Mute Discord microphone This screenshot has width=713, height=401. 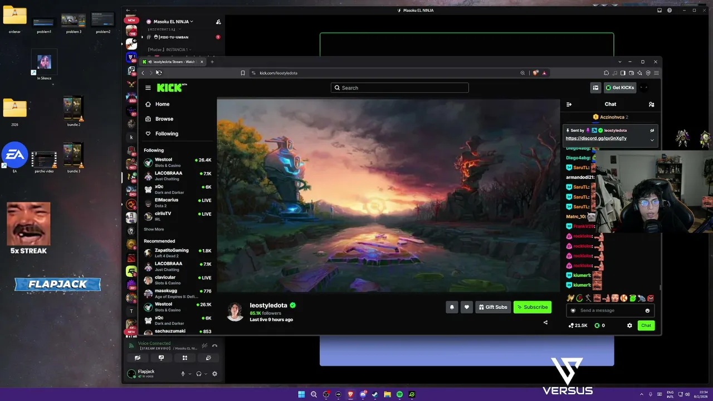pyautogui.click(x=183, y=374)
